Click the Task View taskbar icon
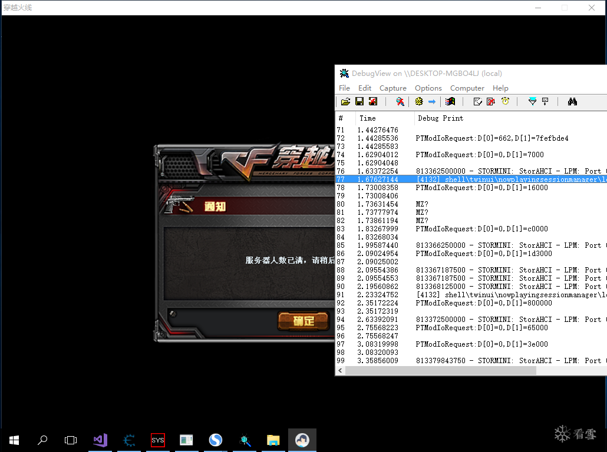The height and width of the screenshot is (452, 607). pyautogui.click(x=71, y=440)
